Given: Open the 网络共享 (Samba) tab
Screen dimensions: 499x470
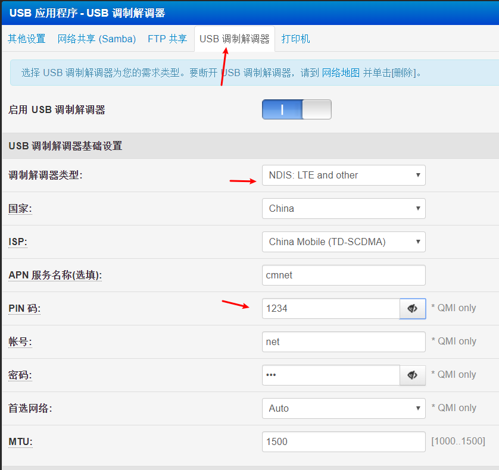Looking at the screenshot, I should click(x=96, y=39).
